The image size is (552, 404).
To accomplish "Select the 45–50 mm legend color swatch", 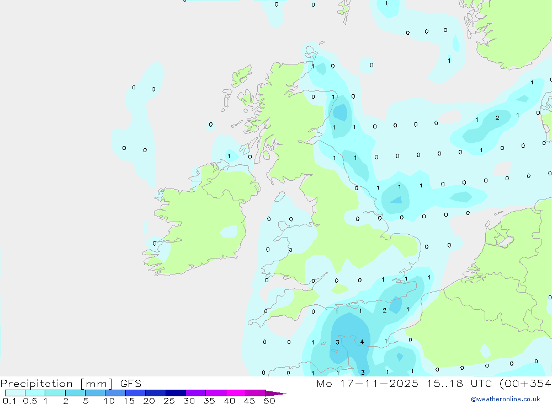I will 256,393.
